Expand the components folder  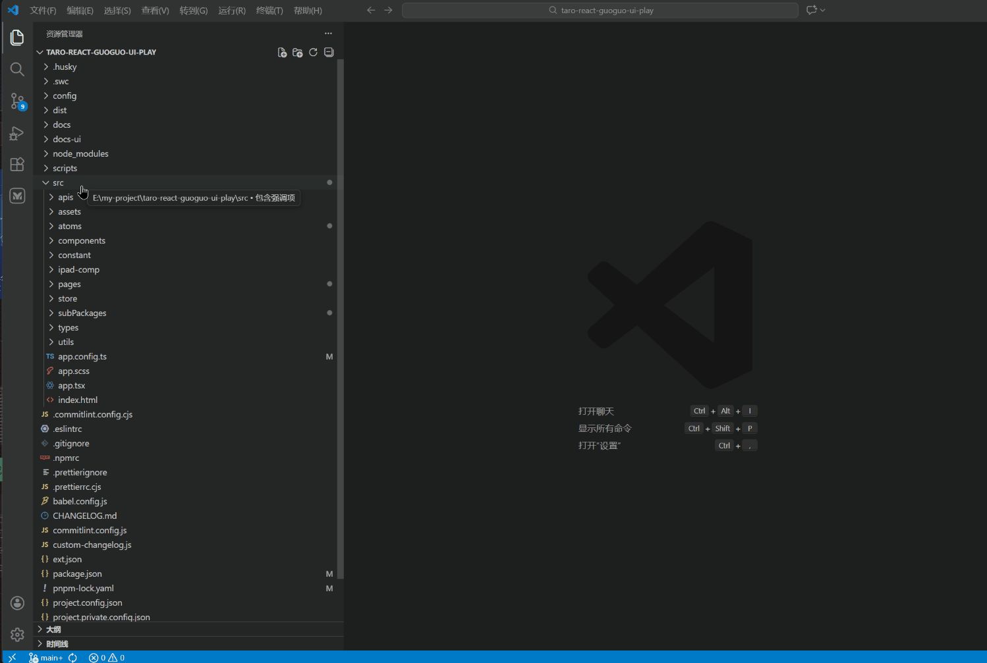pyautogui.click(x=81, y=241)
